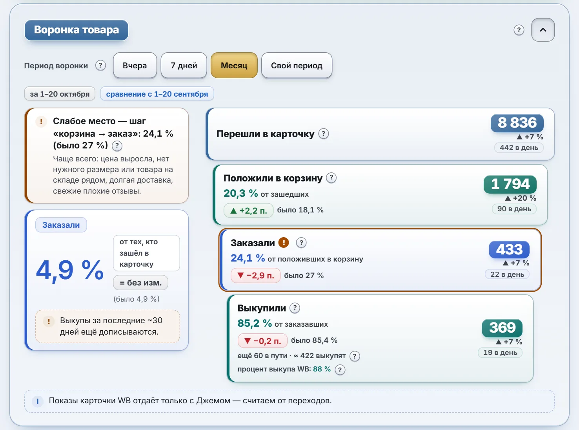The width and height of the screenshot is (579, 430).
Task: Click the 442 в день chip
Action: 519,148
